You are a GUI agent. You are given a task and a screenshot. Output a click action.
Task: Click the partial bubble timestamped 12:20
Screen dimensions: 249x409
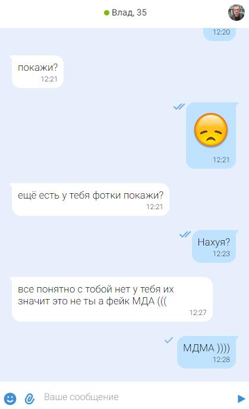coord(219,34)
